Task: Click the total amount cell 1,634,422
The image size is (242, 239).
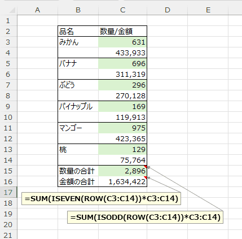Action: click(x=122, y=181)
